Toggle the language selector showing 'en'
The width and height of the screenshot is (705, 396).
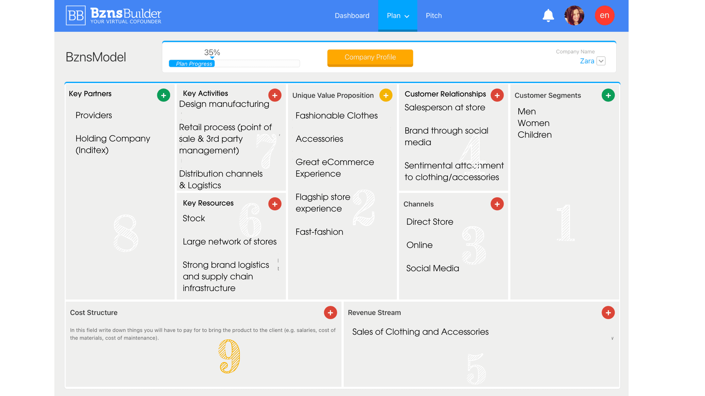point(604,15)
